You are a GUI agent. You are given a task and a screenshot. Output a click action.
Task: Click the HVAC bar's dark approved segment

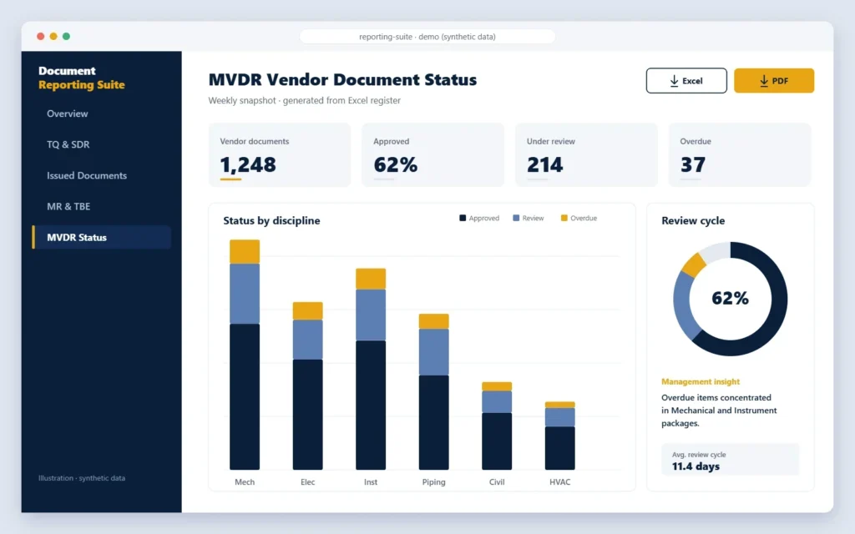(560, 448)
